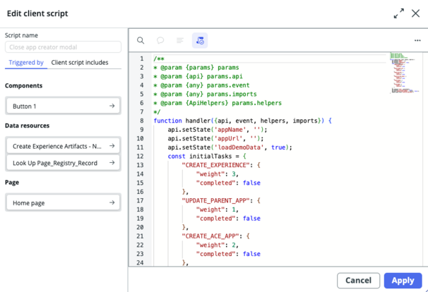Click 'false' value on line 15

coord(251,183)
